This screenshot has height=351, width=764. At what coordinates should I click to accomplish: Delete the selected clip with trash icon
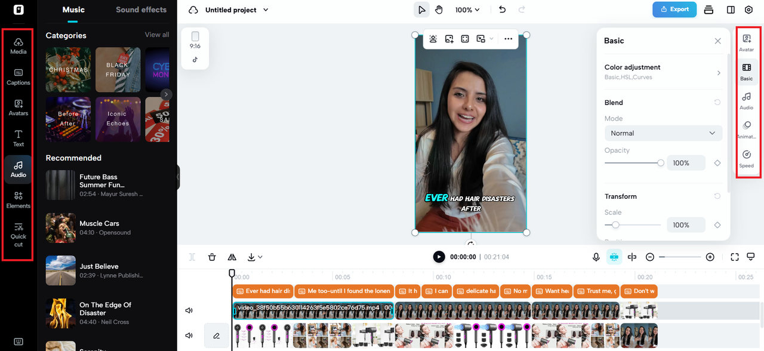coord(212,257)
